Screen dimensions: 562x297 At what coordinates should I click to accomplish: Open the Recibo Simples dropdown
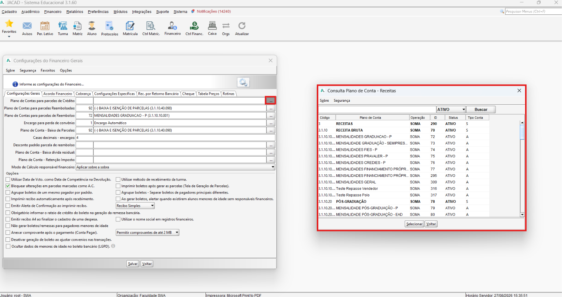(135, 206)
